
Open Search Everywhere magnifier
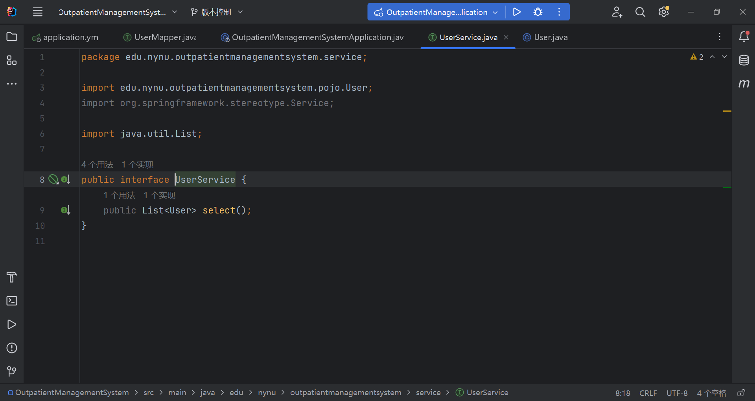[x=640, y=12]
